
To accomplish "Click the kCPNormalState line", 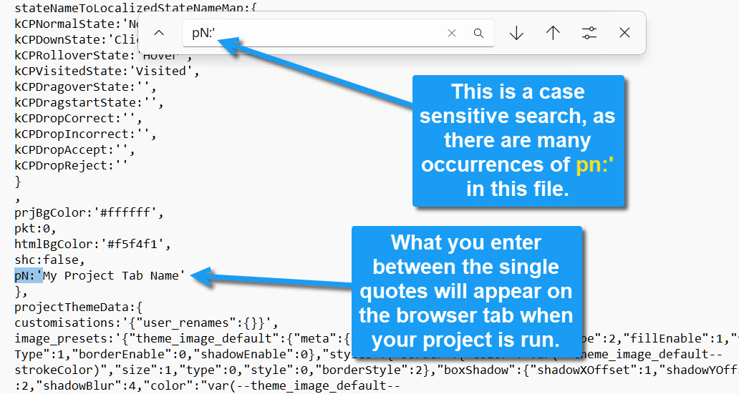I will click(77, 24).
